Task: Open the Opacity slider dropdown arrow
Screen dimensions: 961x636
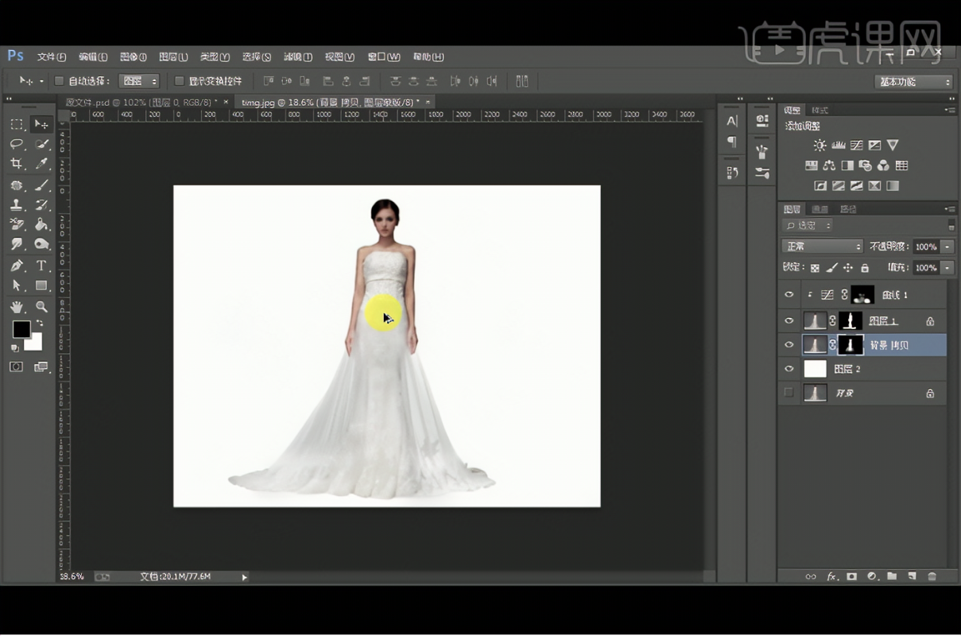Action: pos(947,246)
